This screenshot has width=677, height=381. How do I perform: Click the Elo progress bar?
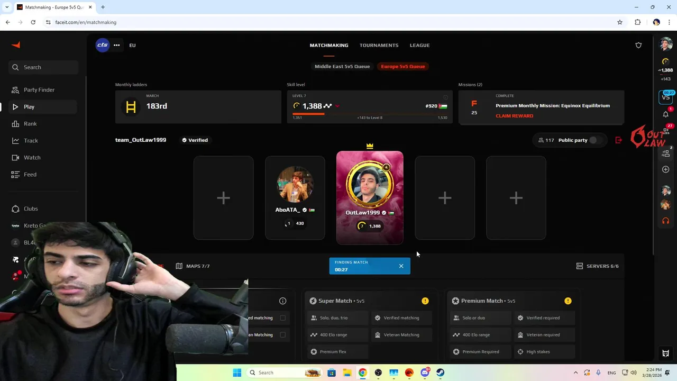[370, 113]
